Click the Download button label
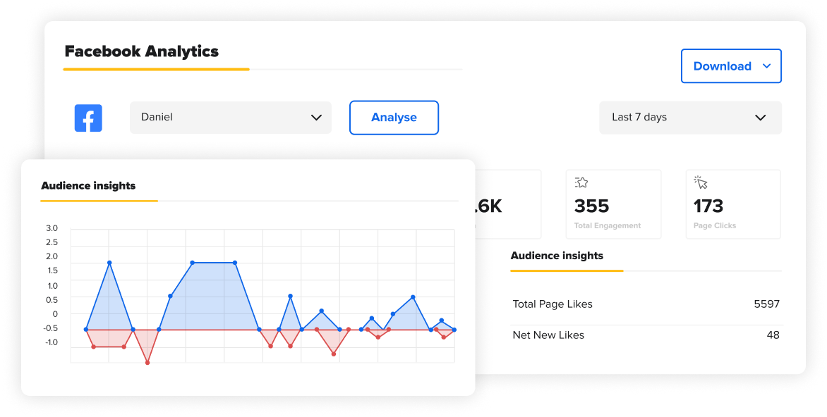827x417 pixels. [722, 66]
